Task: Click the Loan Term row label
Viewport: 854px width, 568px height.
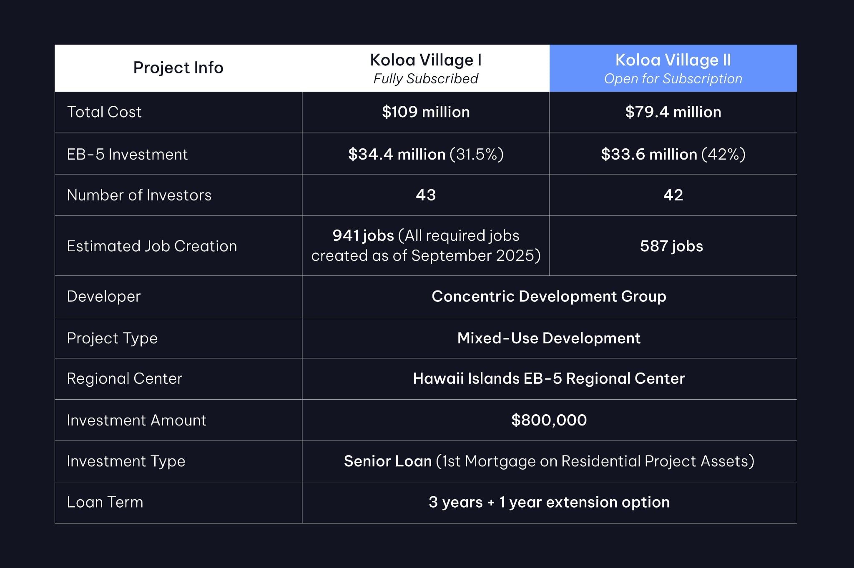Action: click(105, 502)
